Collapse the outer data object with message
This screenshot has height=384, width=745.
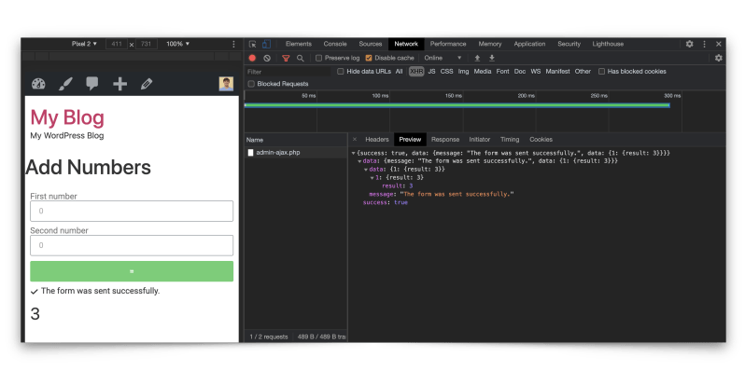click(x=359, y=161)
